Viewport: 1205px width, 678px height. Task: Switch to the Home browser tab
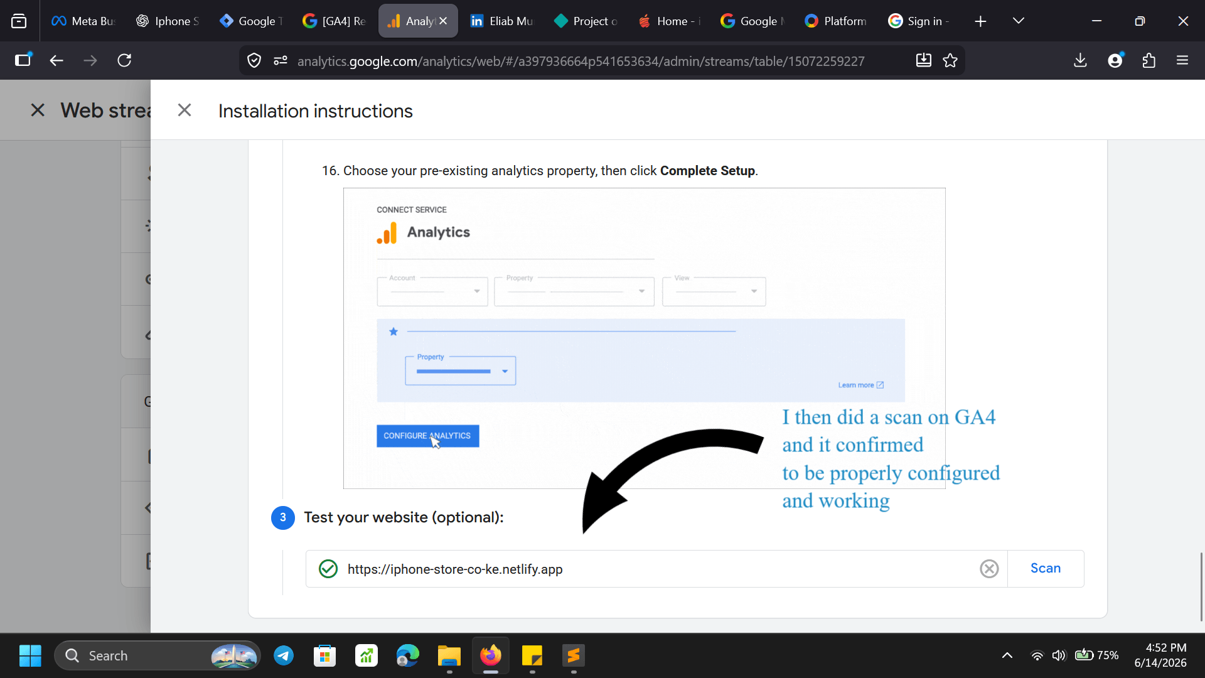pos(669,21)
